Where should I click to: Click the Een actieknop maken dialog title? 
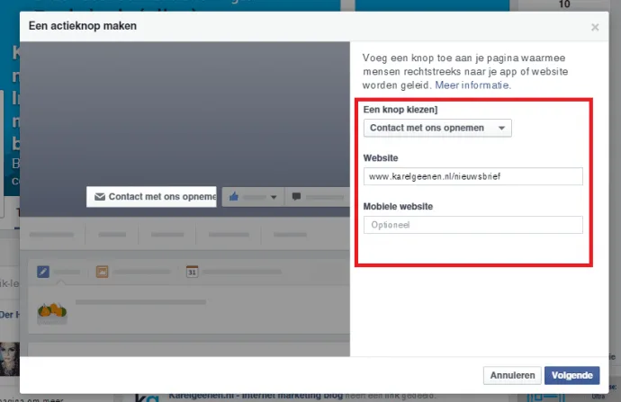83,26
